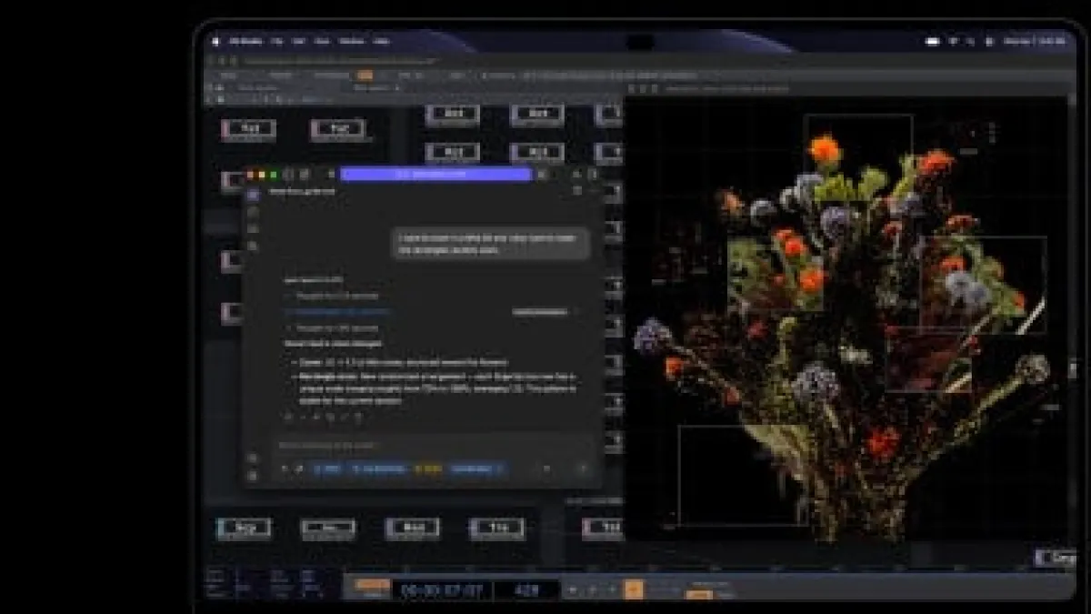Click the timecode readout 00:00:07:07
The height and width of the screenshot is (614, 1091).
(443, 590)
